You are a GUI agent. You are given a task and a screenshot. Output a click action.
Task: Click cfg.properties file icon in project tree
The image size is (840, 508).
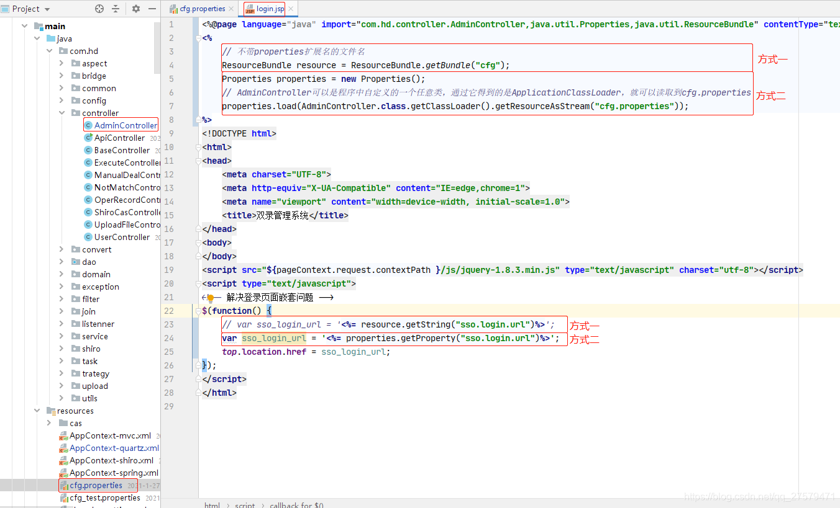(x=64, y=485)
